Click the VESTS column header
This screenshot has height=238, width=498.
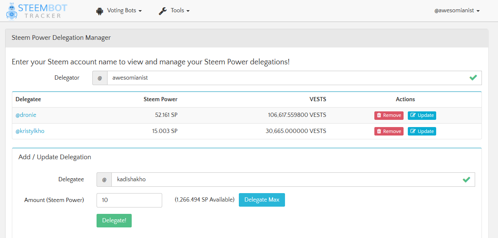[x=318, y=99]
